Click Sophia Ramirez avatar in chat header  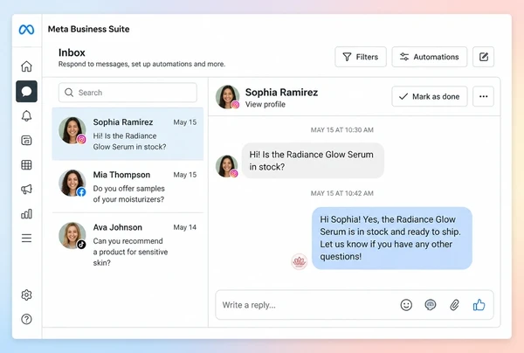pyautogui.click(x=227, y=97)
